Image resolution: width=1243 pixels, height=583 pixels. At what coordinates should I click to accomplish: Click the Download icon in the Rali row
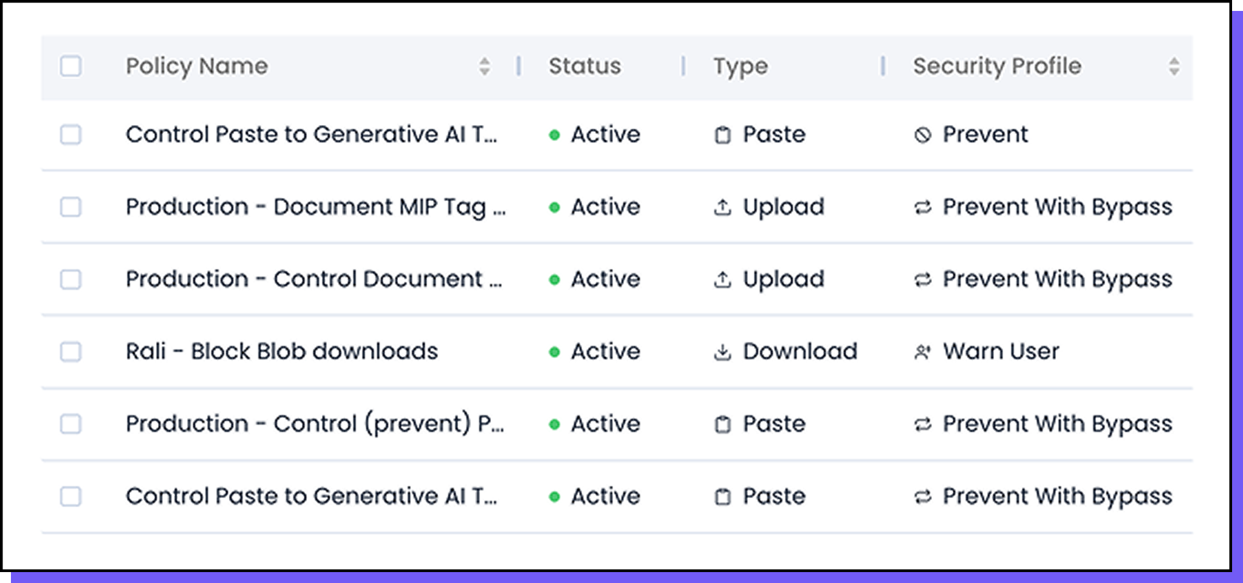(x=722, y=352)
